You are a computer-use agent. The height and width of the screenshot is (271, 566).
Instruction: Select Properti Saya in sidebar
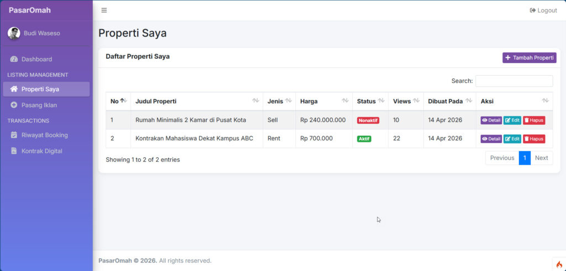[x=40, y=89]
